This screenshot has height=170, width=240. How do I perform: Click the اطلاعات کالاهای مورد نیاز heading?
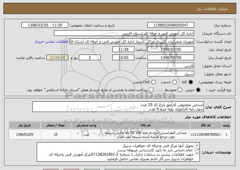(208, 117)
